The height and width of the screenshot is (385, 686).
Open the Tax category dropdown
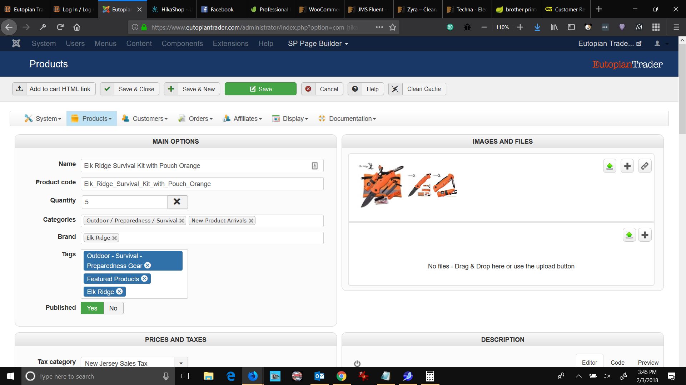[x=181, y=363]
